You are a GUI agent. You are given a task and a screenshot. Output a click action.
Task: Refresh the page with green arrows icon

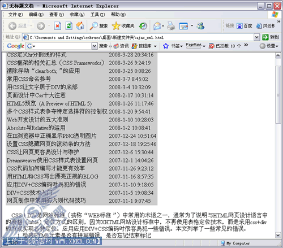point(69,26)
